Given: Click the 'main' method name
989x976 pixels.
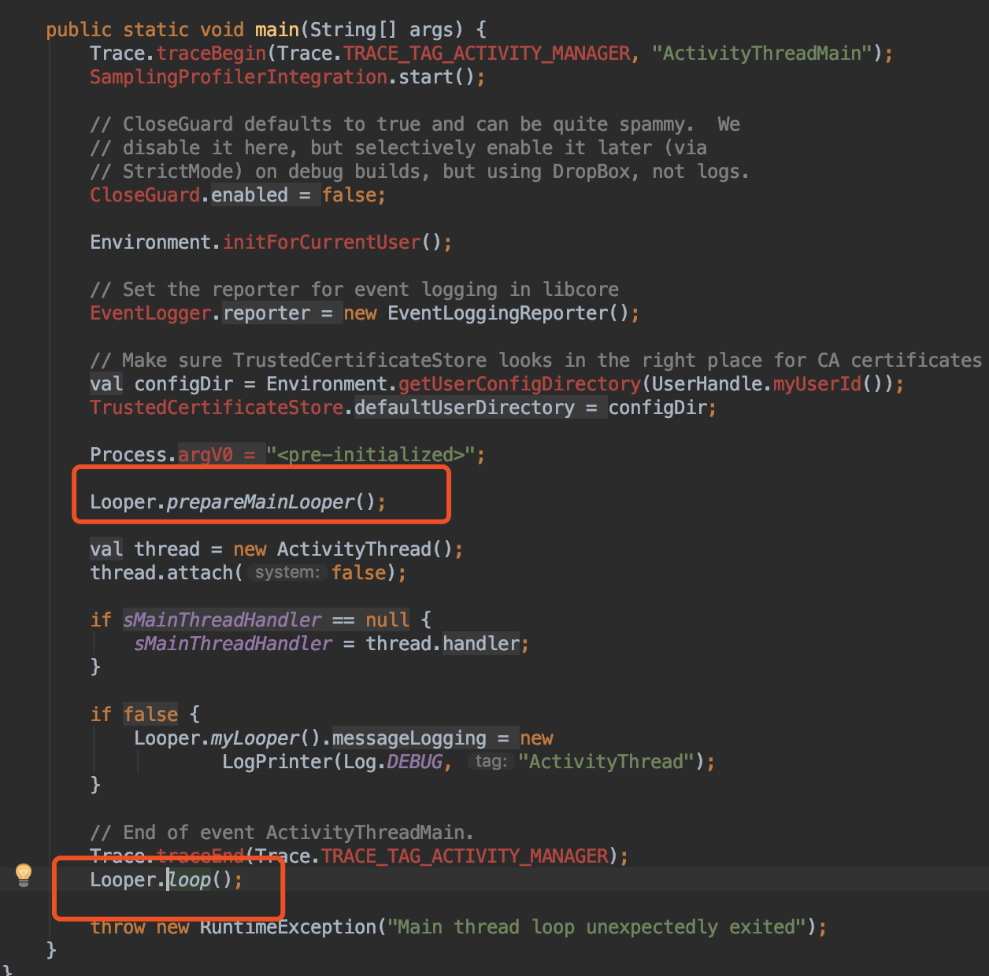Looking at the screenshot, I should click(277, 30).
